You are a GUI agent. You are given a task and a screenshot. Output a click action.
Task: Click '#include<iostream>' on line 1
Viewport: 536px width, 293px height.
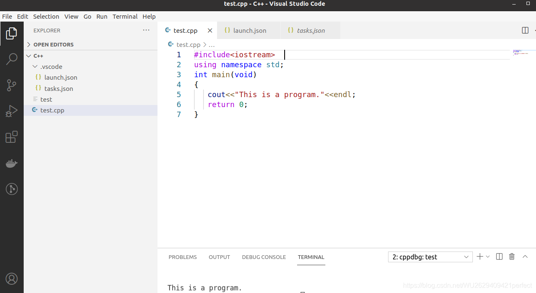point(234,55)
